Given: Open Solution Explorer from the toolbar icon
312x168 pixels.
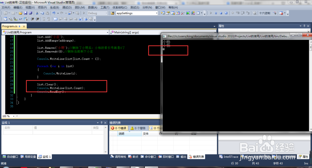Looking at the screenshot, I should pyautogui.click(x=163, y=13).
